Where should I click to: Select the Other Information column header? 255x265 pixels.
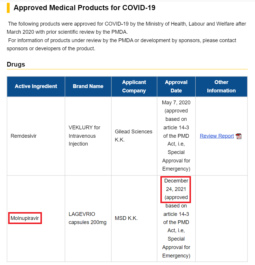pyautogui.click(x=221, y=86)
